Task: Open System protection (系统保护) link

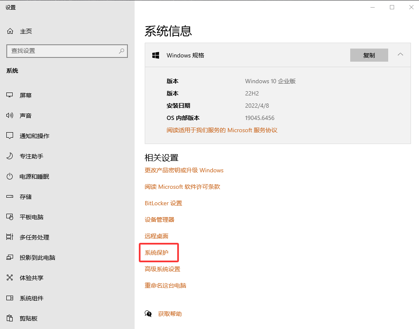Action: point(157,253)
